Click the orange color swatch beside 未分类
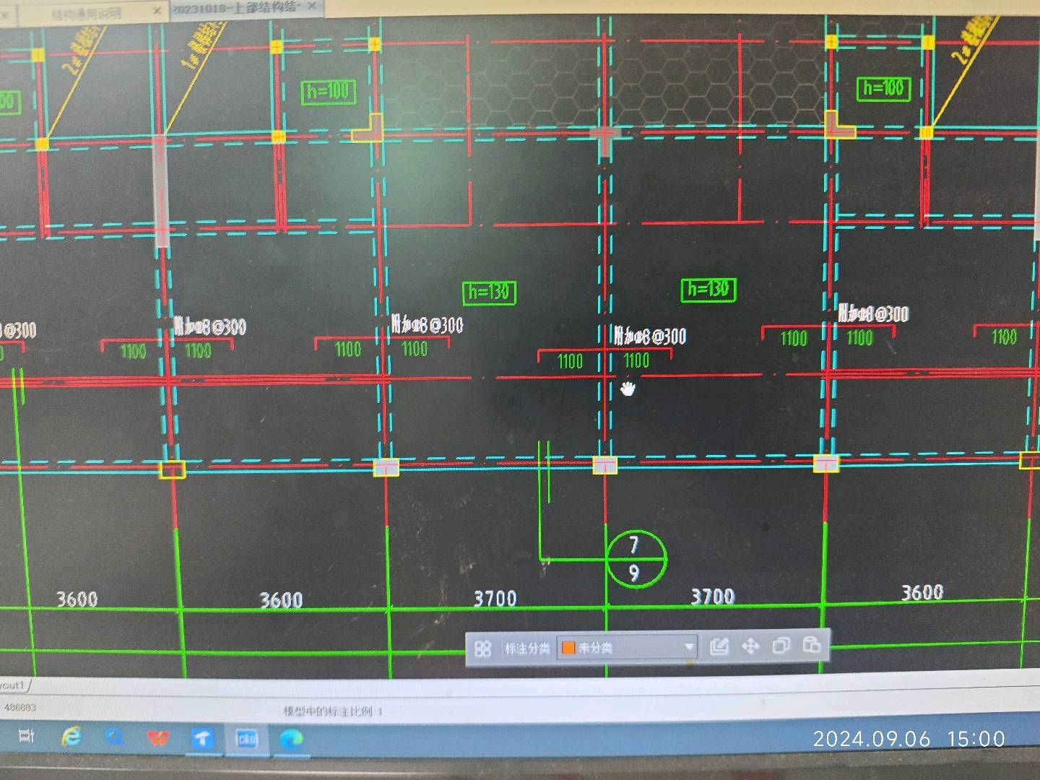Image resolution: width=1040 pixels, height=780 pixels. [x=568, y=648]
